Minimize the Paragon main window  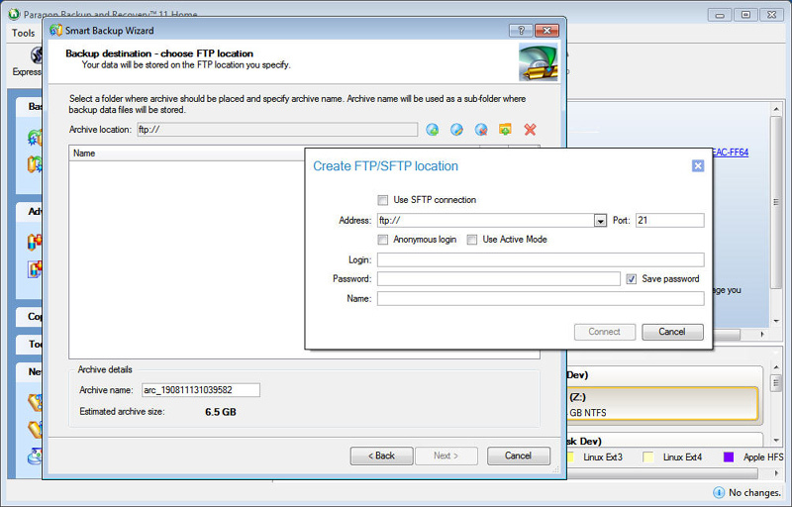coord(720,15)
